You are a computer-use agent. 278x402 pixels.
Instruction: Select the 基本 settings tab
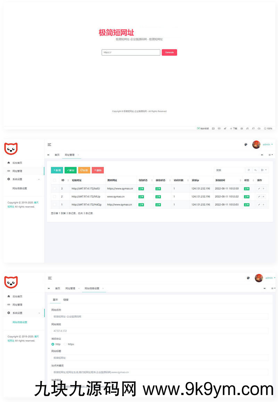coord(55,300)
